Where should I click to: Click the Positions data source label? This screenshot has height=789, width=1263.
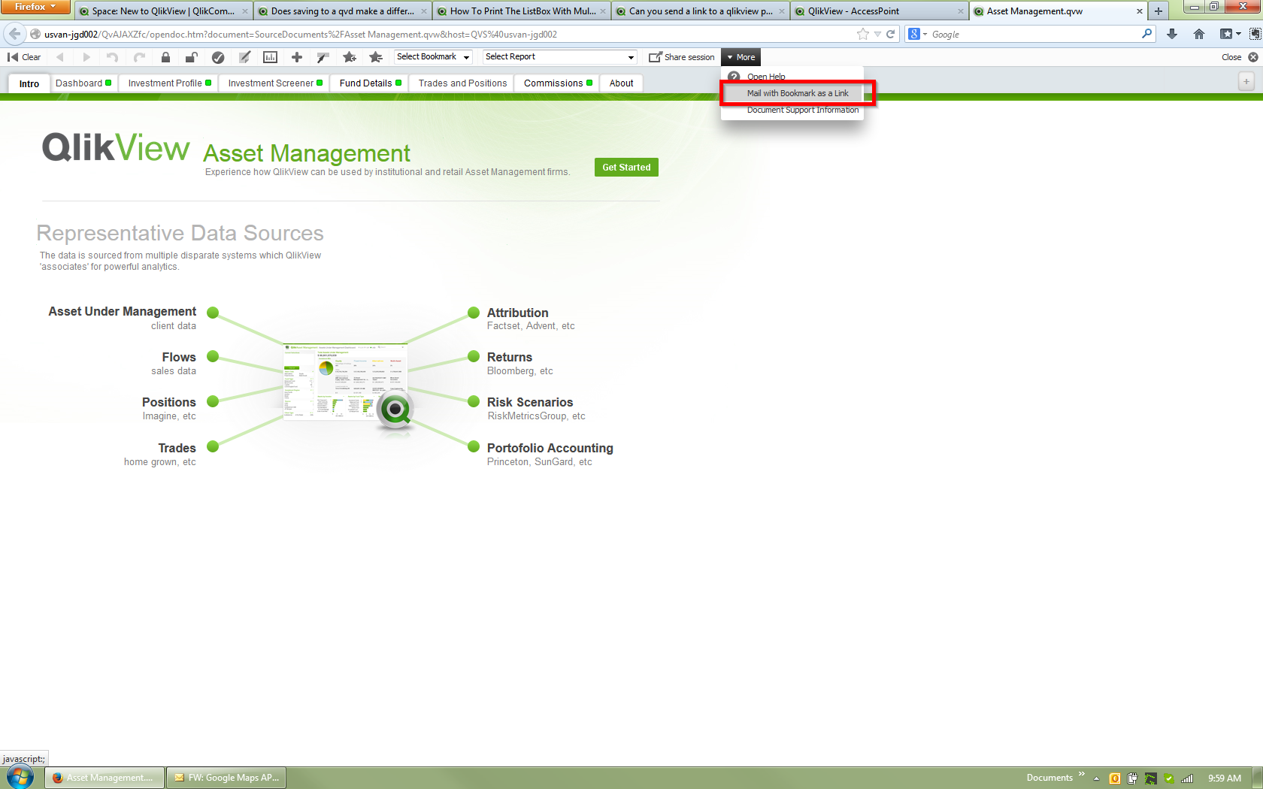coord(169,402)
